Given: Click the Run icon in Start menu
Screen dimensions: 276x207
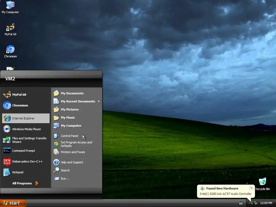Looking at the screenshot, I should click(x=57, y=178).
